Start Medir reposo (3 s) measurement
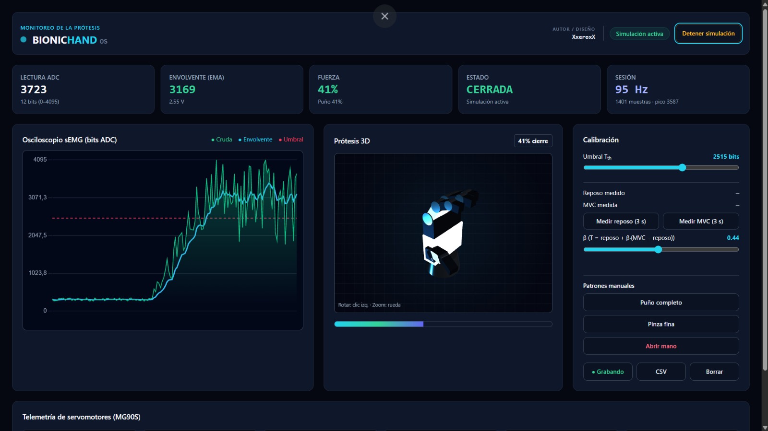The height and width of the screenshot is (431, 768). (621, 221)
